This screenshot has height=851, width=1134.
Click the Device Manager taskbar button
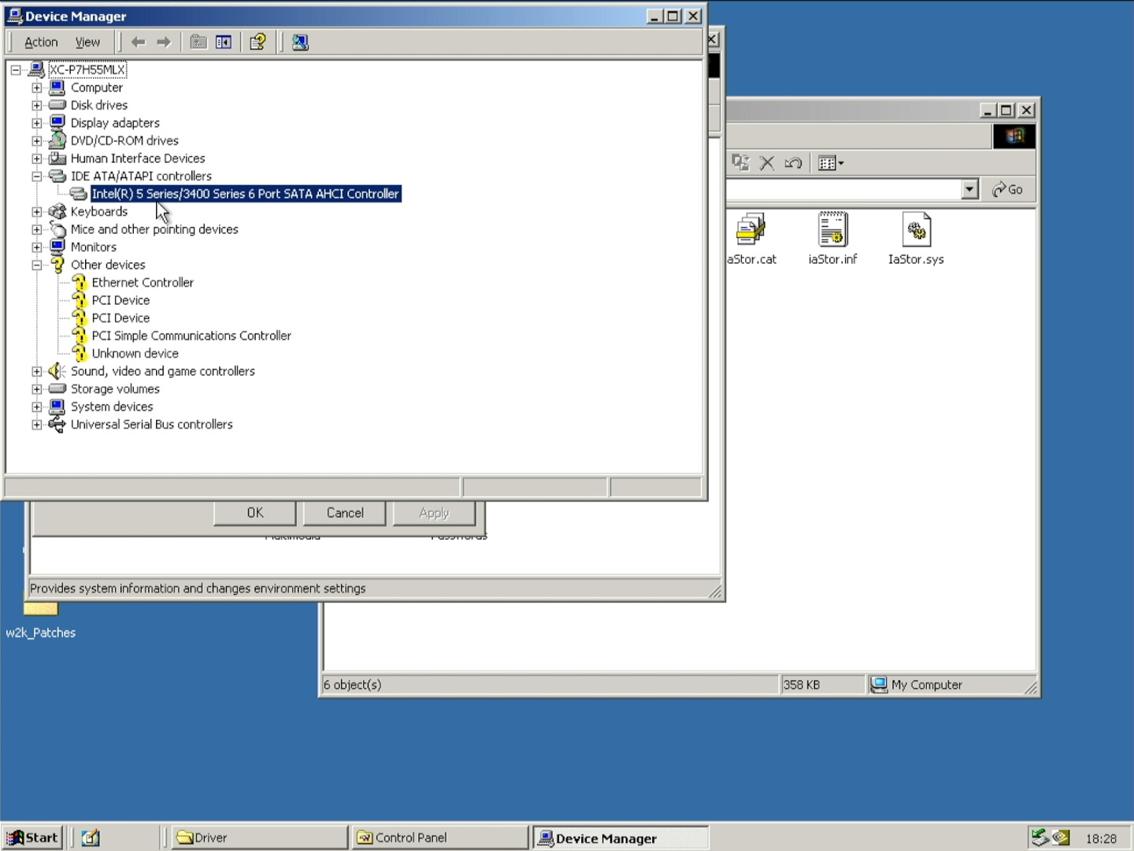tap(621, 838)
